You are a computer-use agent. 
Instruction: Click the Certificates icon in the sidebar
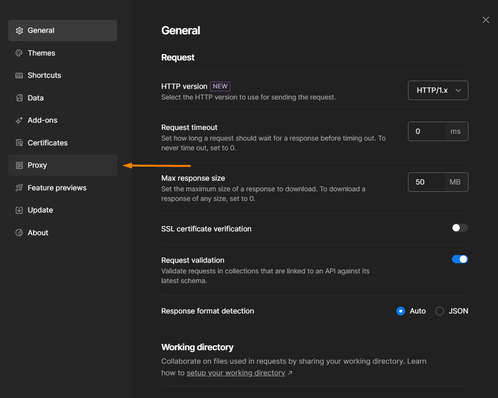(x=19, y=142)
